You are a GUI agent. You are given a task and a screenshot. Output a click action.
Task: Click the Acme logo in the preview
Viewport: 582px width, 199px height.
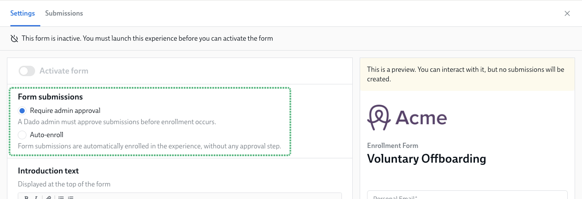[x=407, y=117]
